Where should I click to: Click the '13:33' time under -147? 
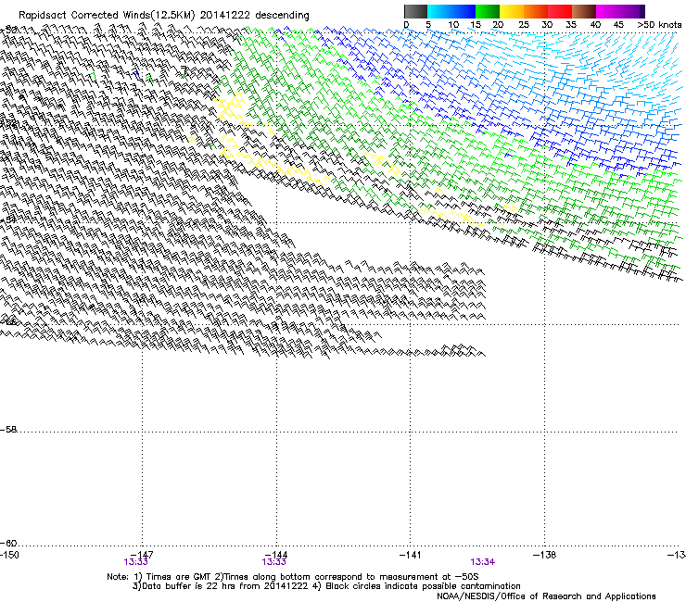pyautogui.click(x=136, y=562)
